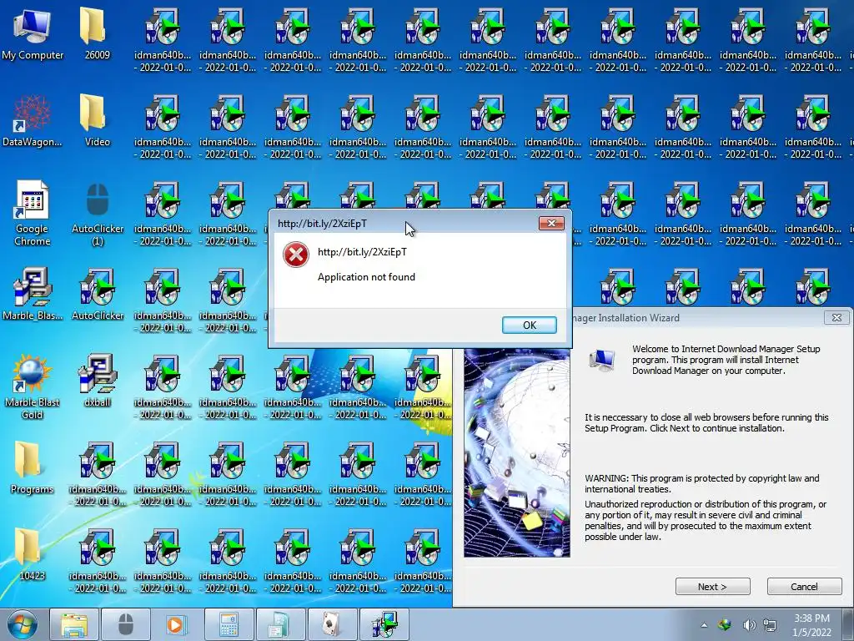Select the Marble_Blas... installer icon

coord(33,295)
